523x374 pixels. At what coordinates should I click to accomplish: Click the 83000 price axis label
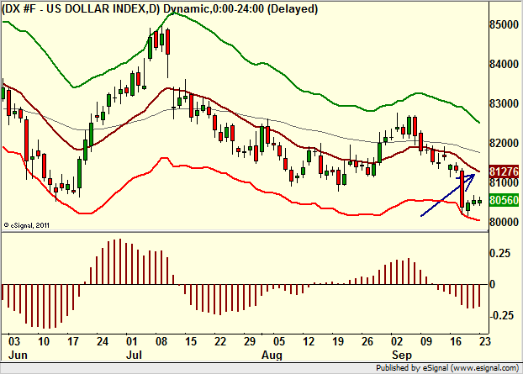[504, 103]
